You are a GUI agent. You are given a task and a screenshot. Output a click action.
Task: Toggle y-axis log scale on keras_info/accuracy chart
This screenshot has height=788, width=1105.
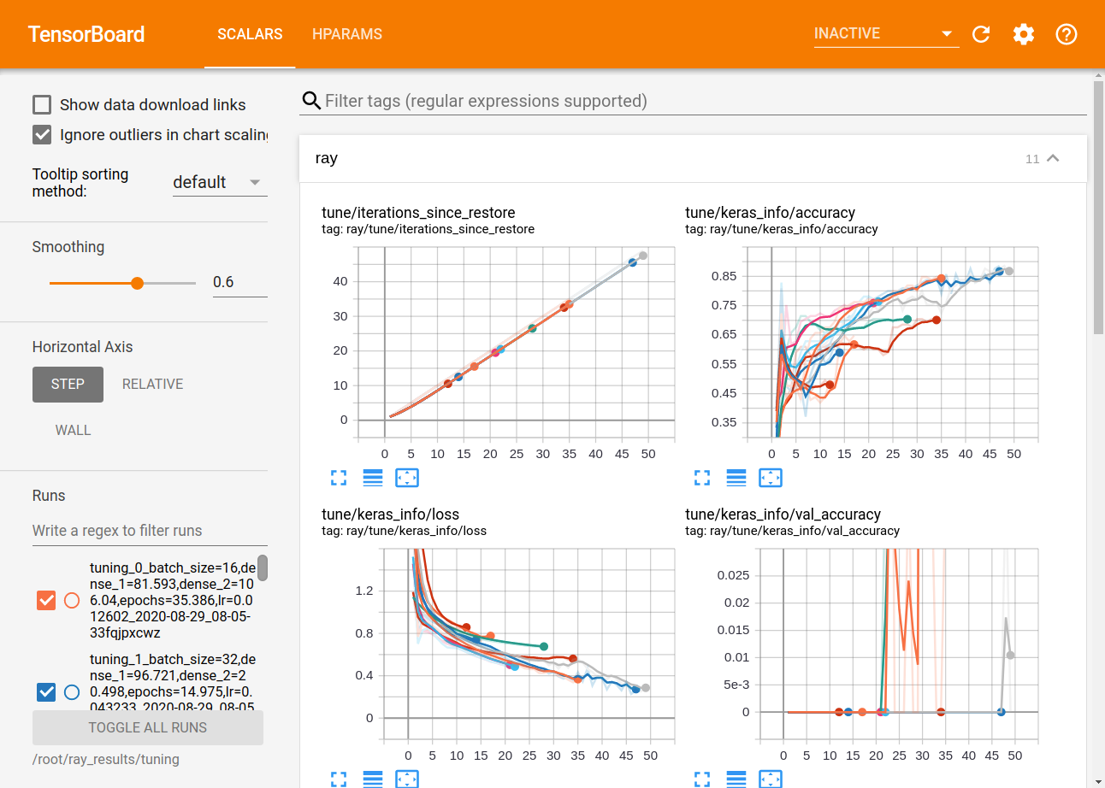736,478
